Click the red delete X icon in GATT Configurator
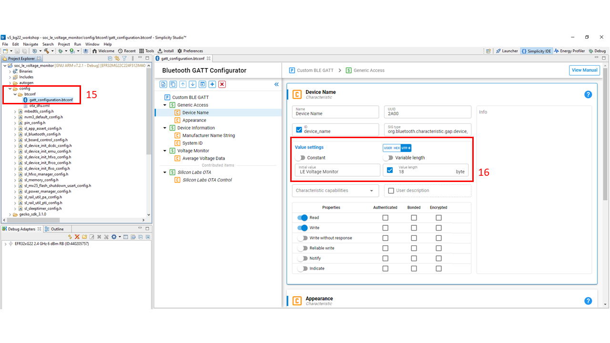 point(222,84)
